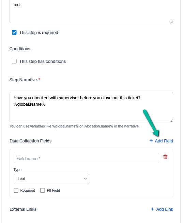The width and height of the screenshot is (183, 223).
Task: Tick the Required checkbox for the field
Action: click(16, 190)
